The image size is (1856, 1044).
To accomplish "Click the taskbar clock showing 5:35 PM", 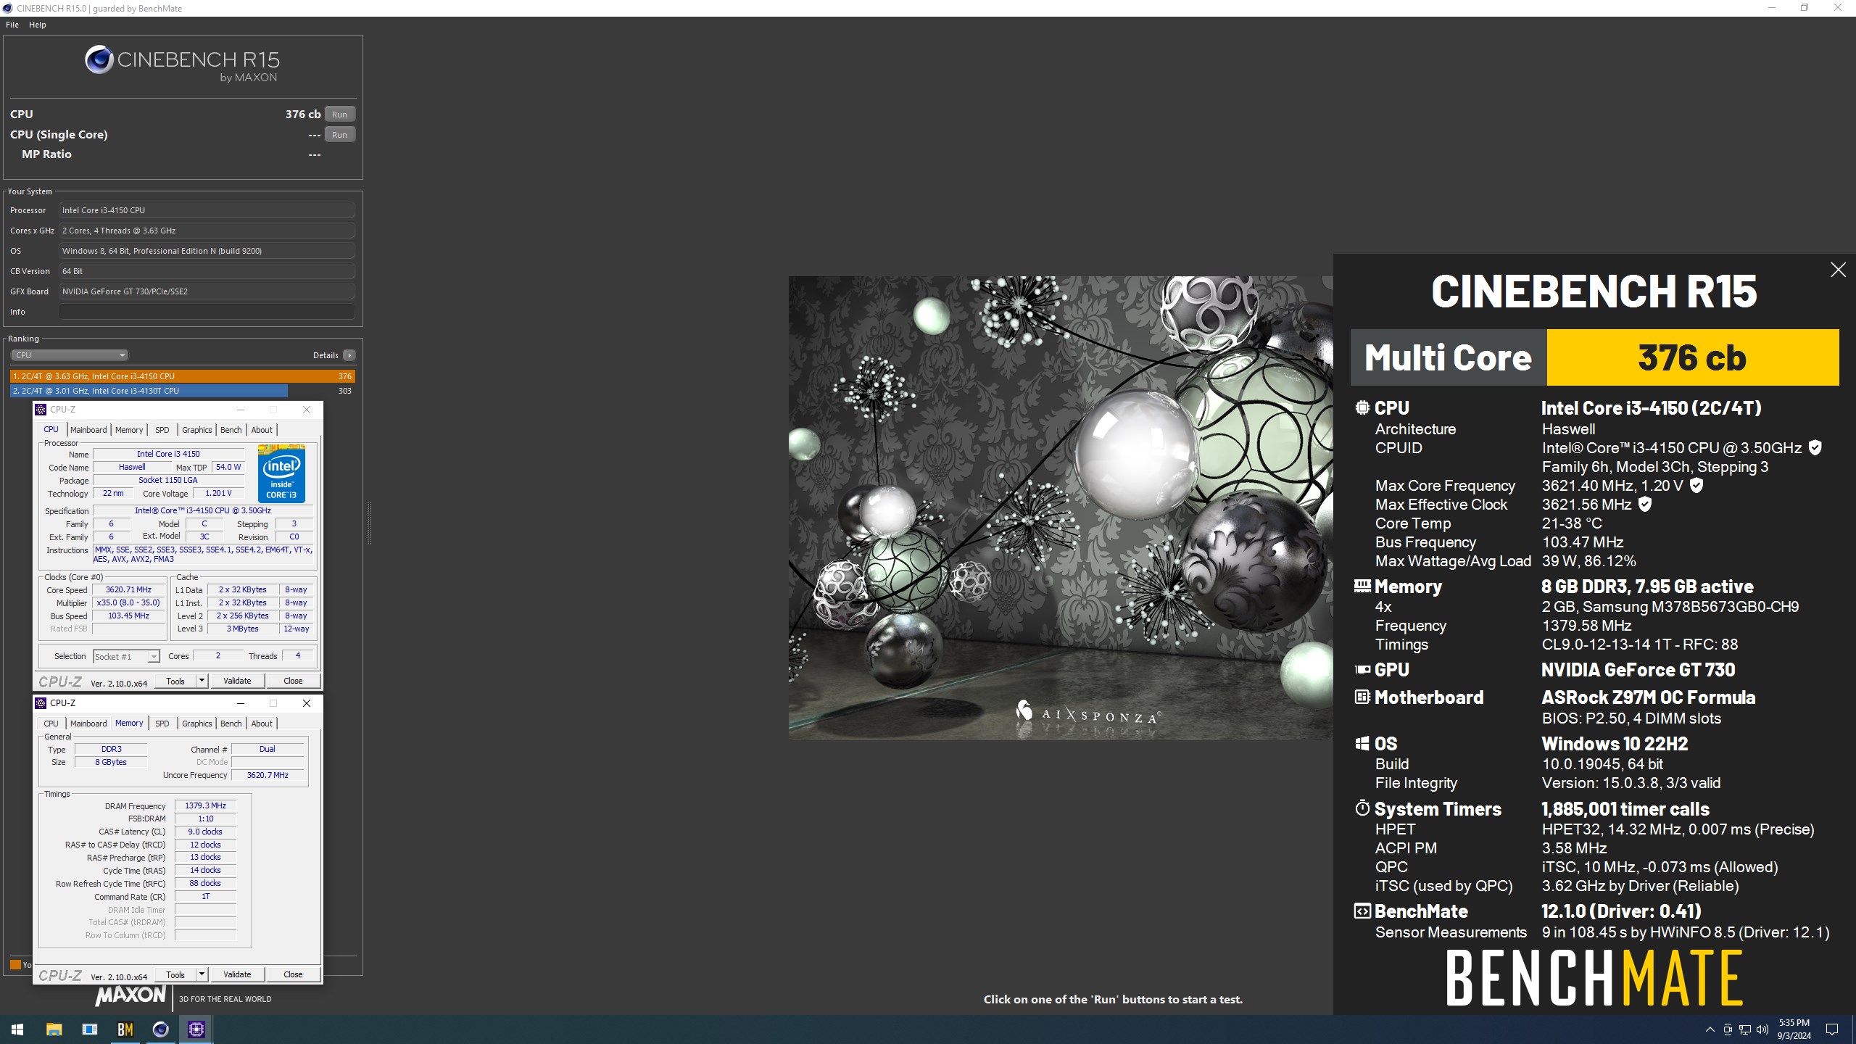I will [x=1794, y=1029].
